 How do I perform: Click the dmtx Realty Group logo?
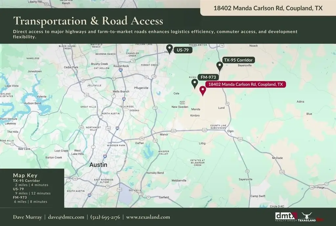286,217
